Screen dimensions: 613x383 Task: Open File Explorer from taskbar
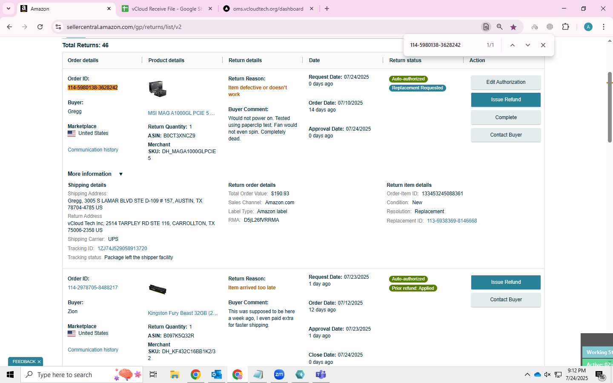[x=175, y=374]
